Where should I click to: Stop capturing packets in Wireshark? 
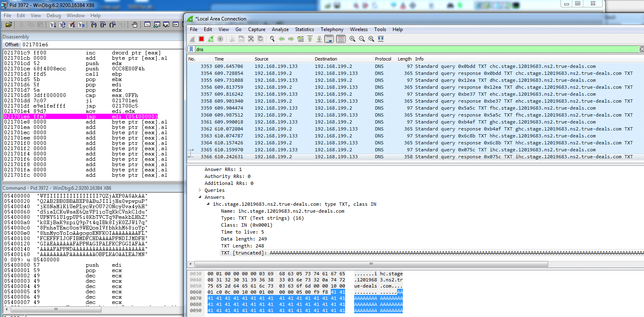(x=201, y=39)
